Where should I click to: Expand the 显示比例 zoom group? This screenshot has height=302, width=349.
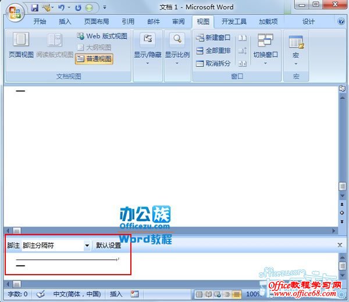coord(177,49)
